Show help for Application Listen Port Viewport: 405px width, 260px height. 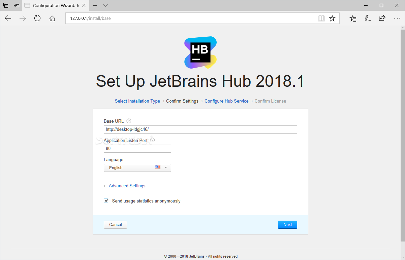click(x=152, y=140)
